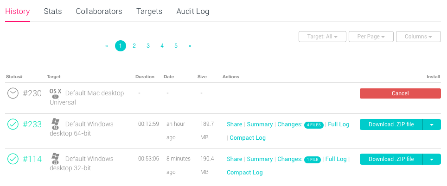Viewport: 447px width, 186px height.
Task: Open Full Log for build #114
Action: pyautogui.click(x=336, y=159)
